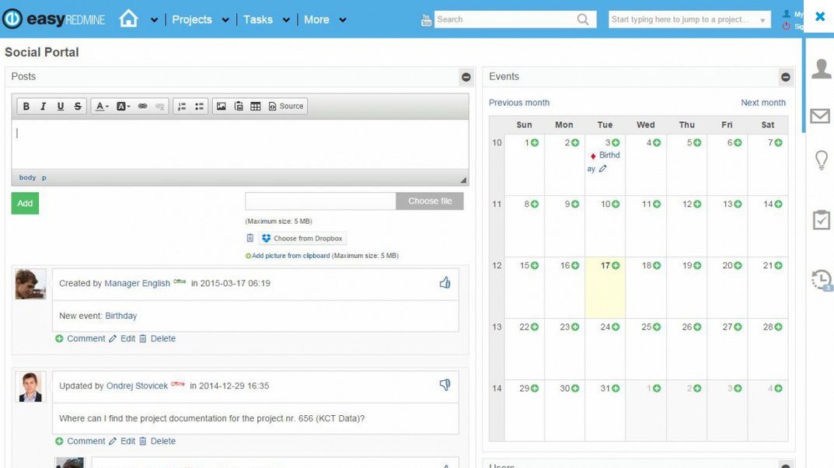Open Ondrej Stovicek profile link

pyautogui.click(x=138, y=386)
